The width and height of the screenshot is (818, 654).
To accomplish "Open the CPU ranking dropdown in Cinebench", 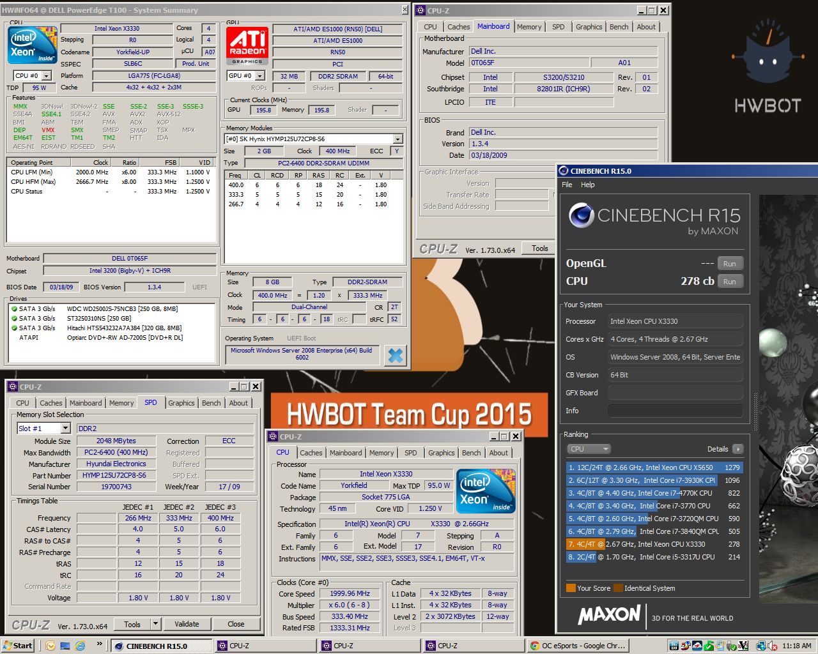I will (589, 449).
